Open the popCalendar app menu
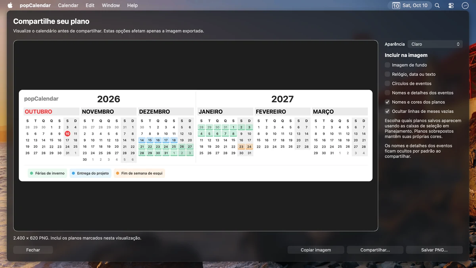Viewport: 476px width, 268px height. click(35, 5)
